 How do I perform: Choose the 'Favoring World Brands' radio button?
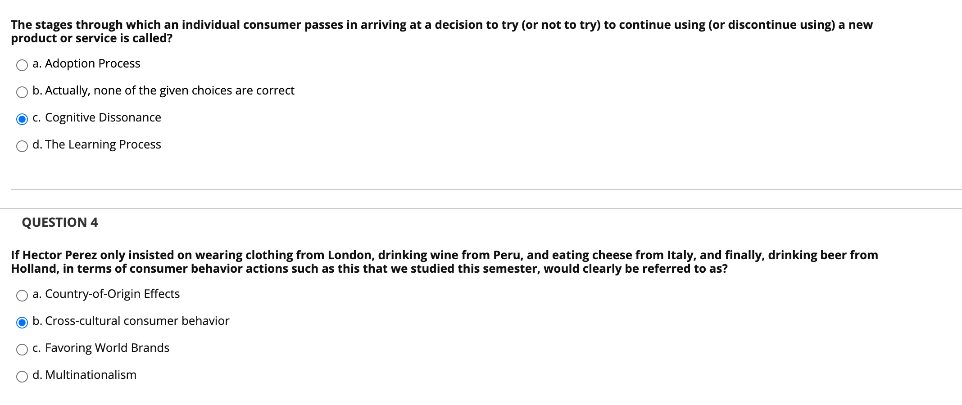pyautogui.click(x=22, y=350)
